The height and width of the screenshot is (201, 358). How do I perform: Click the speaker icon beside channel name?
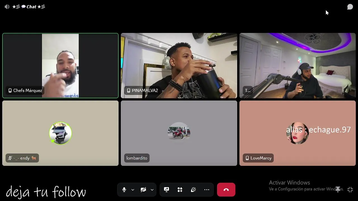click(7, 7)
